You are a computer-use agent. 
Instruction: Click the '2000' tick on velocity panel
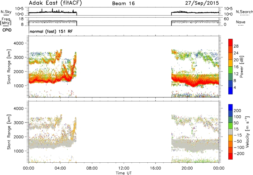18,137
